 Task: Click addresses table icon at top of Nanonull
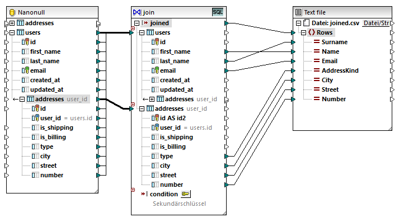coord(20,23)
